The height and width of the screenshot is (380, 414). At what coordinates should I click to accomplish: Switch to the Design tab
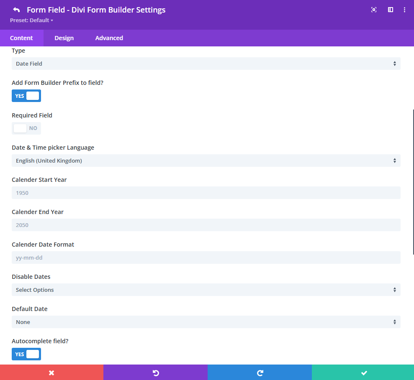coord(64,38)
